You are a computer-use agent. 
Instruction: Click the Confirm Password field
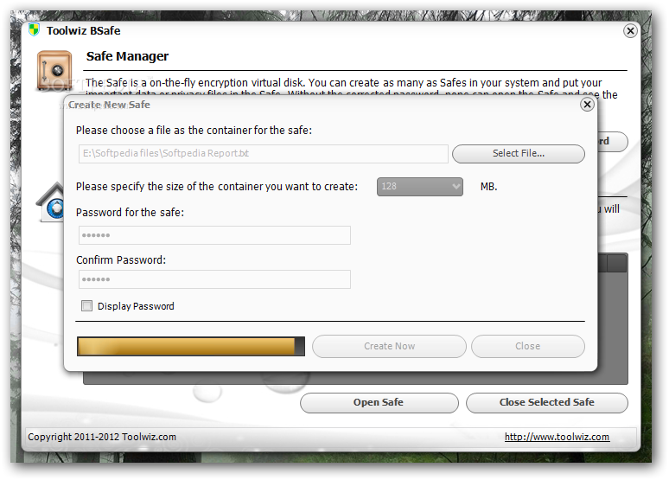click(214, 279)
